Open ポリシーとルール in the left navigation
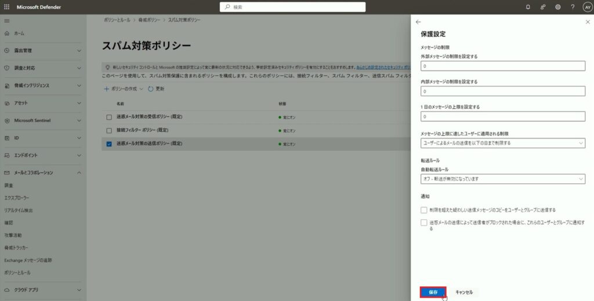This screenshot has height=301, width=594. 17,272
